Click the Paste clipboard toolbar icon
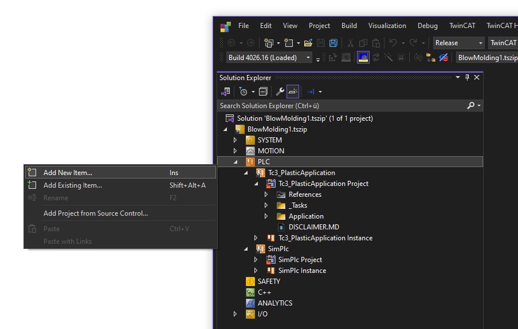The image size is (518, 329). click(x=376, y=43)
